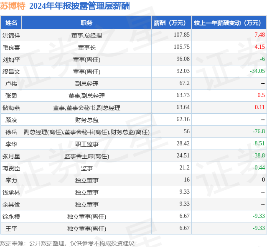Click the salary value 96.08

183,59
